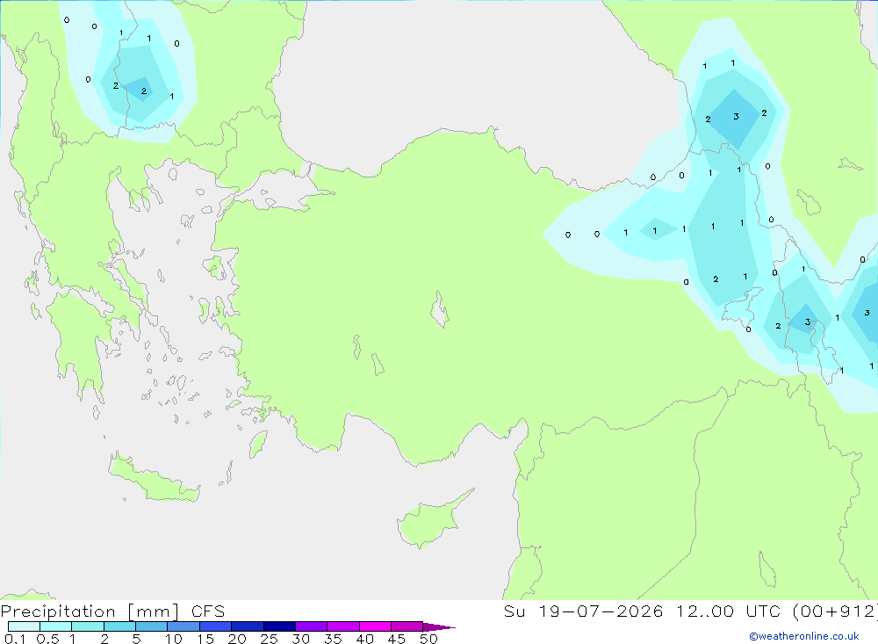Click the '15' legend scale label
This screenshot has height=644, width=878.
205,639
